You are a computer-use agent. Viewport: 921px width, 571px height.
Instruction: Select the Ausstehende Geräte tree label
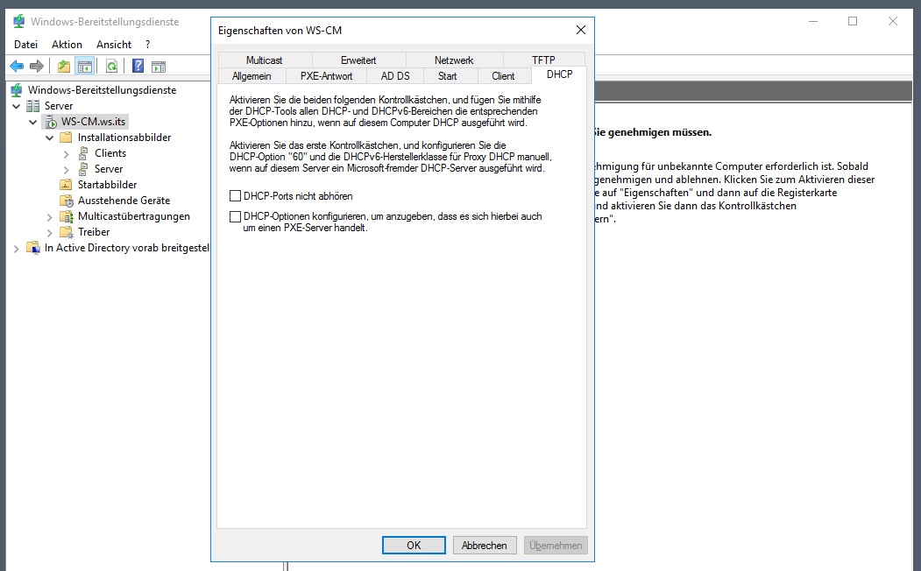point(124,201)
